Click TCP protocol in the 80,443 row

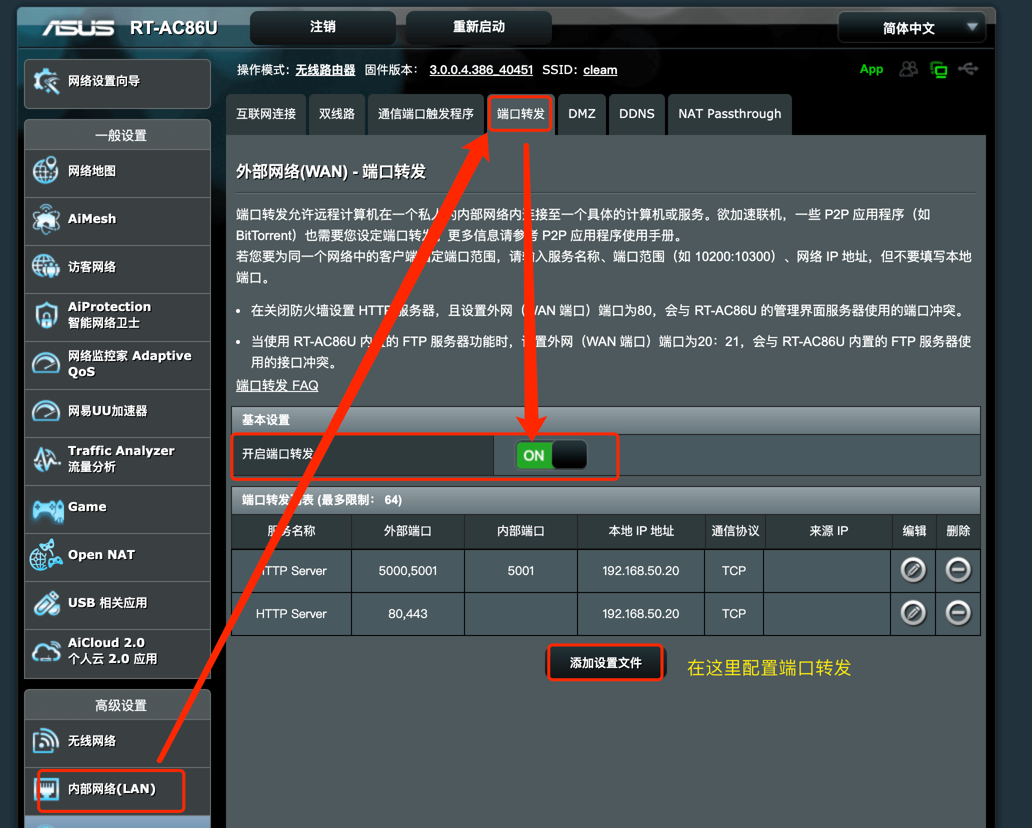point(734,613)
